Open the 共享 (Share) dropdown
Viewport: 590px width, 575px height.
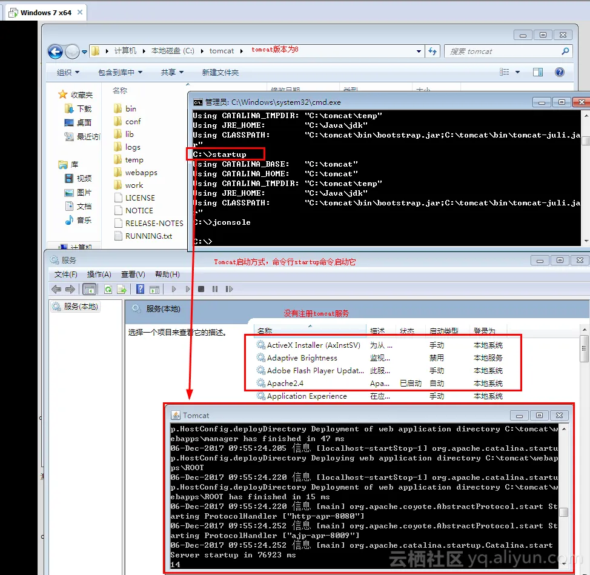[171, 72]
